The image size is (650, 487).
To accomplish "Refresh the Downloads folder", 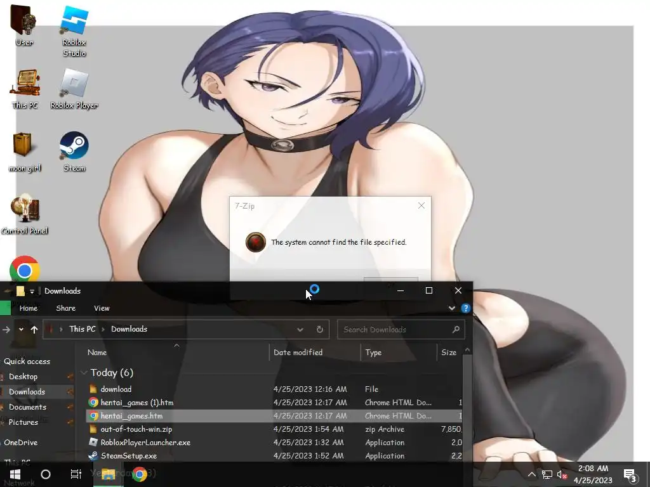I will [320, 330].
